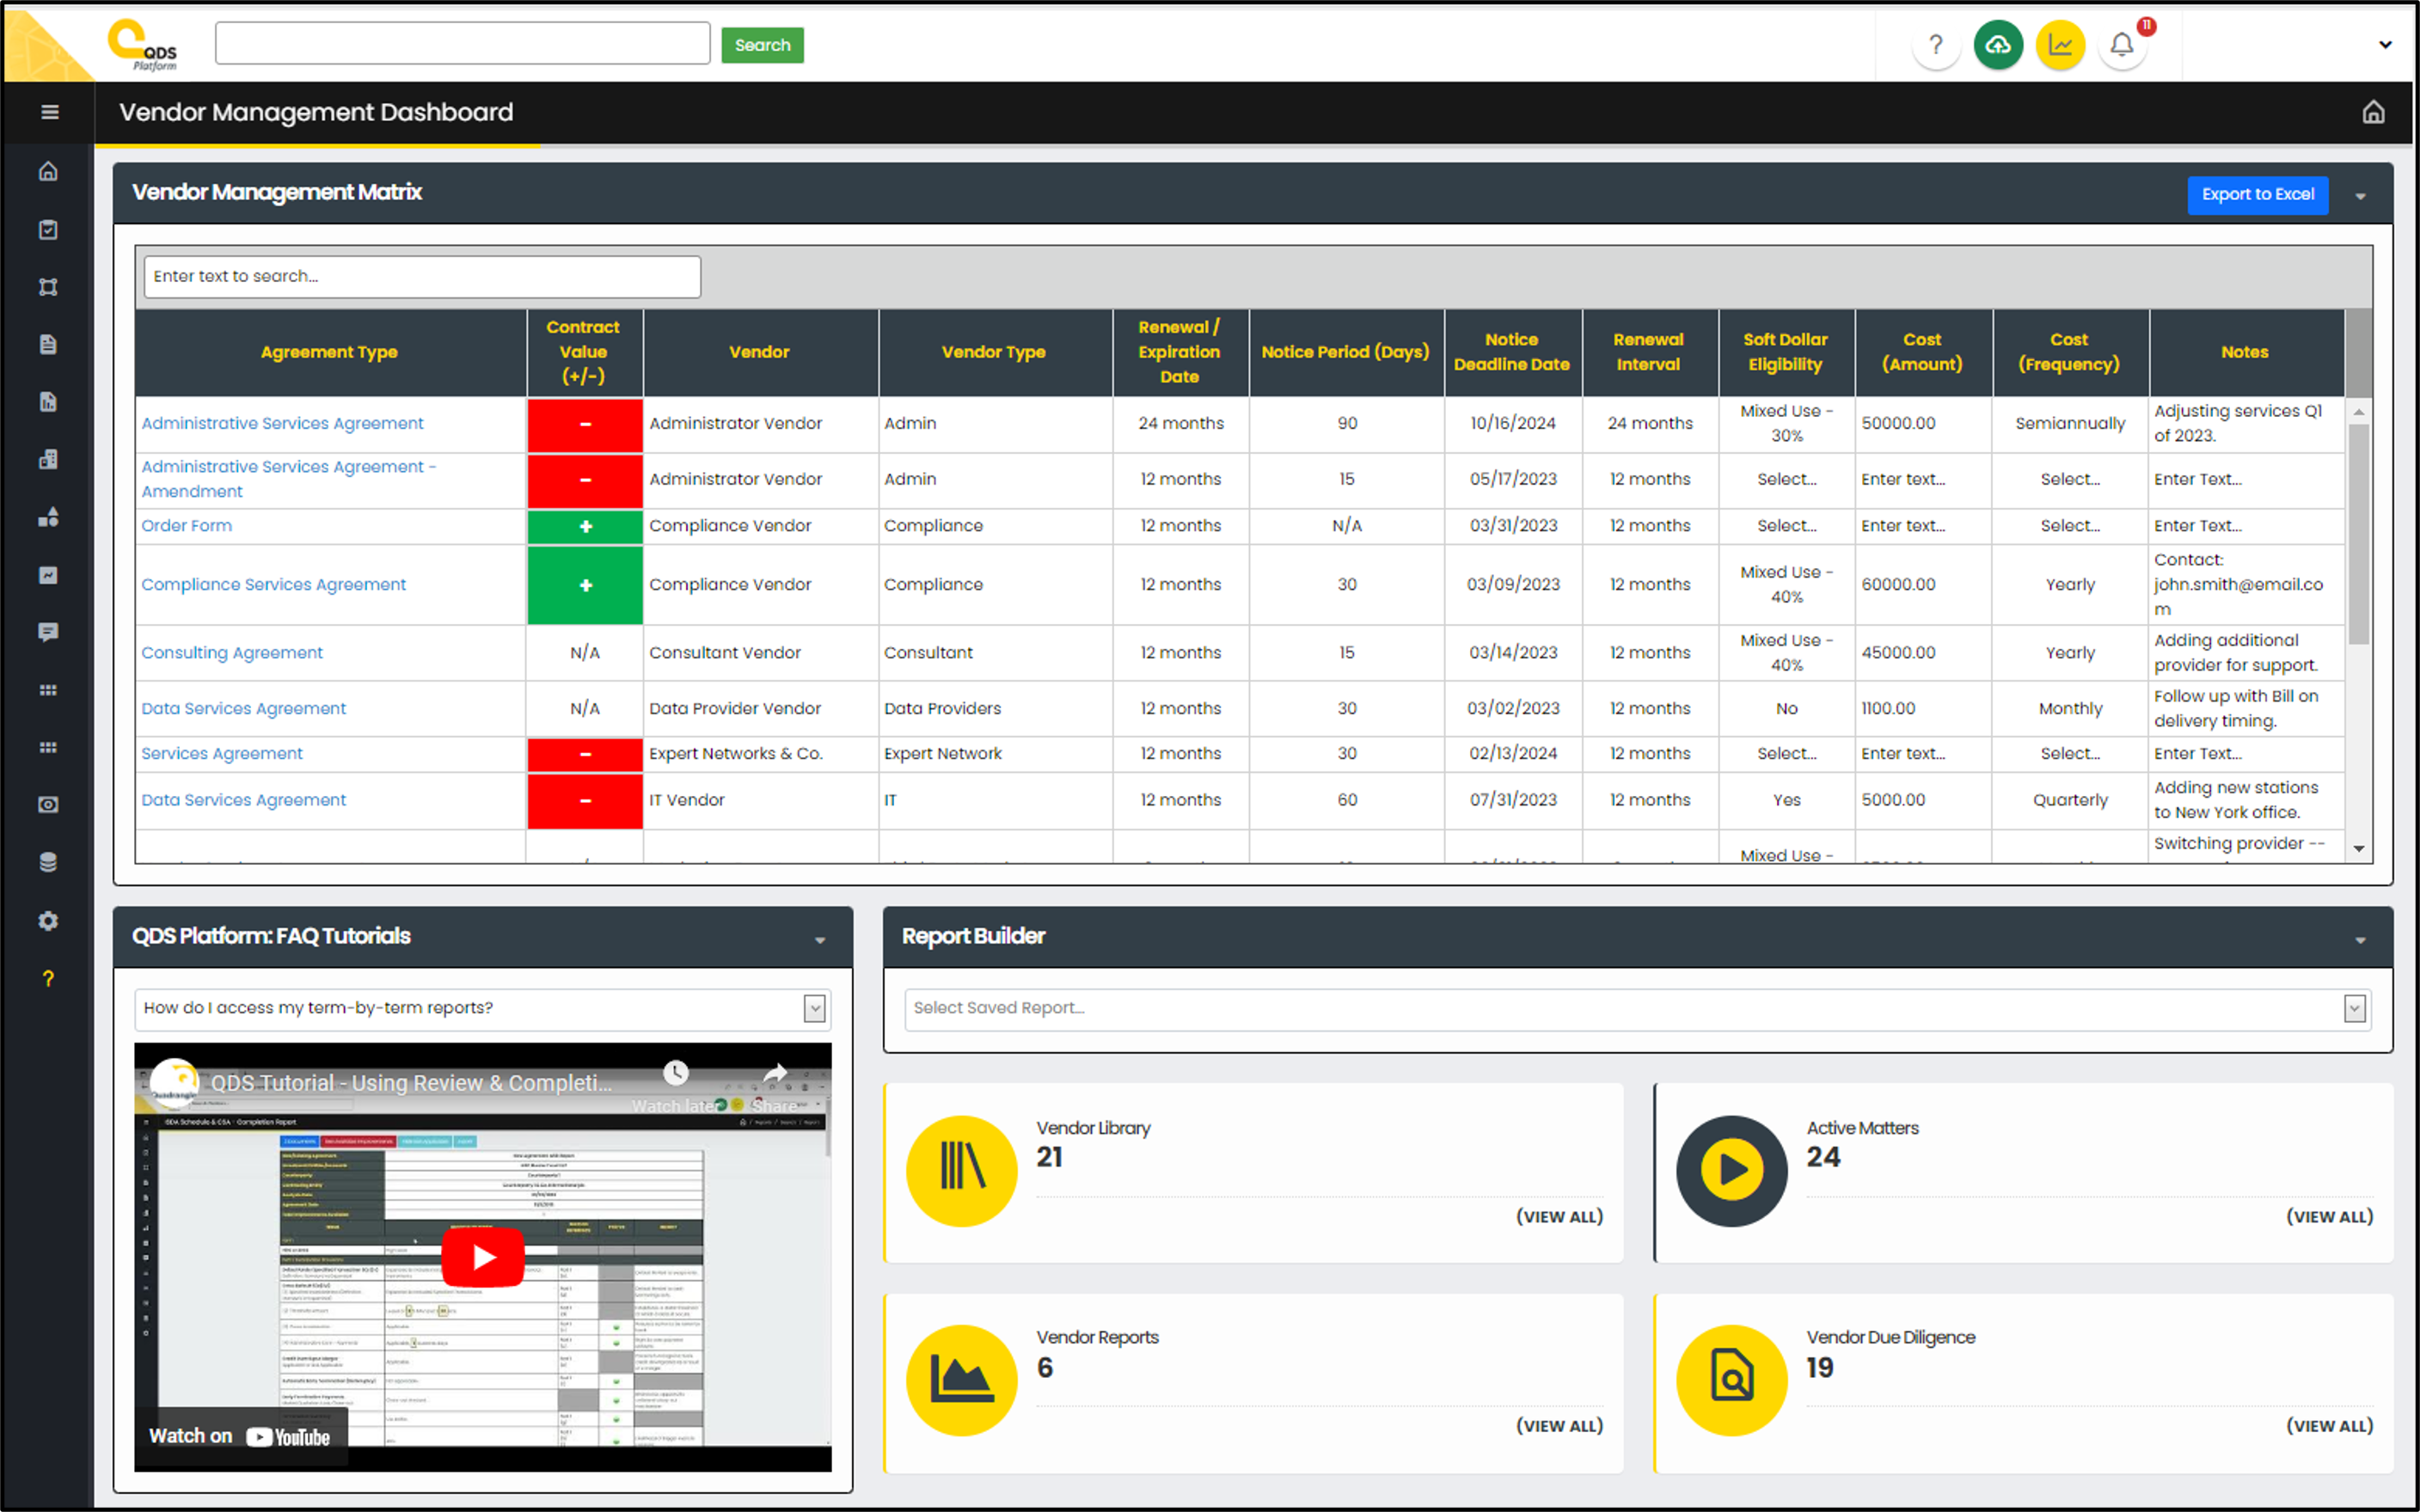2420x1512 pixels.
Task: Collapse the FAQ Tutorials panel
Action: click(x=820, y=941)
